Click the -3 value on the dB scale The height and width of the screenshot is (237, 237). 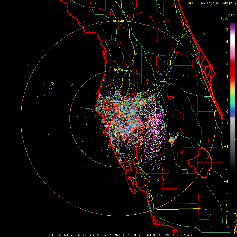click(x=226, y=147)
